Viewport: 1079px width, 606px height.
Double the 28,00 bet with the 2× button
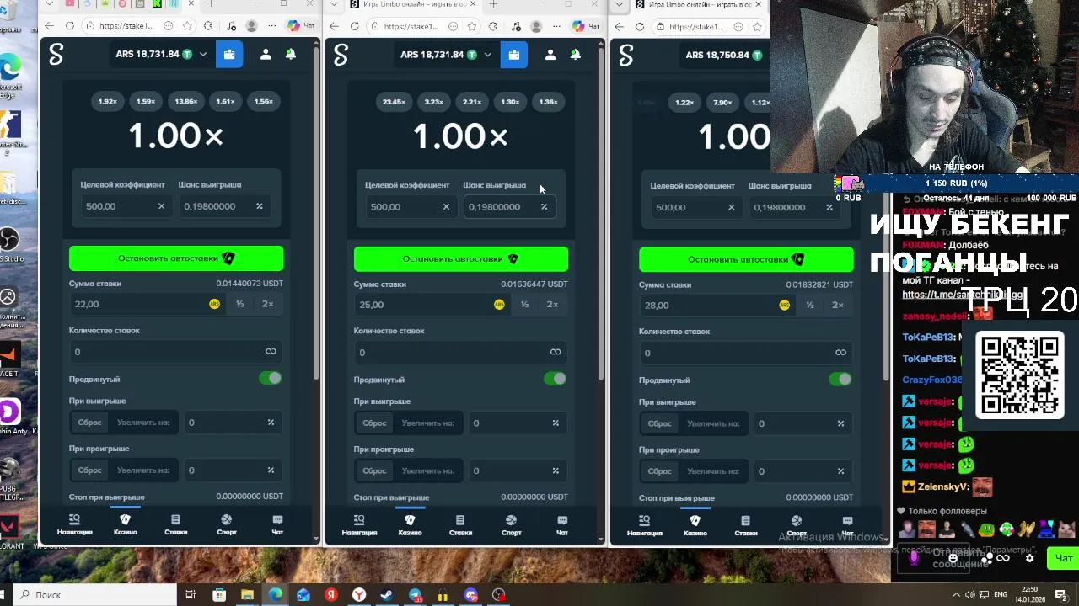click(837, 305)
